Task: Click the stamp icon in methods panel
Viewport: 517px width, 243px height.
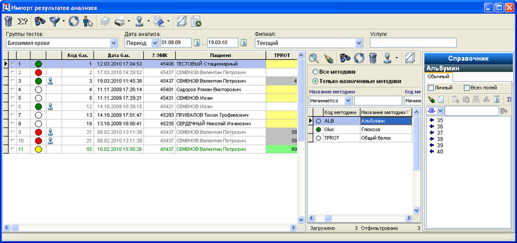Action: [388, 58]
